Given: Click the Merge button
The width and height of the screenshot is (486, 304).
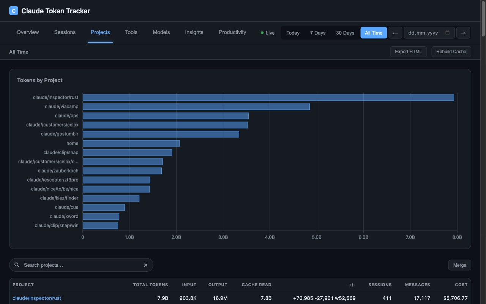Looking at the screenshot, I should point(459,265).
